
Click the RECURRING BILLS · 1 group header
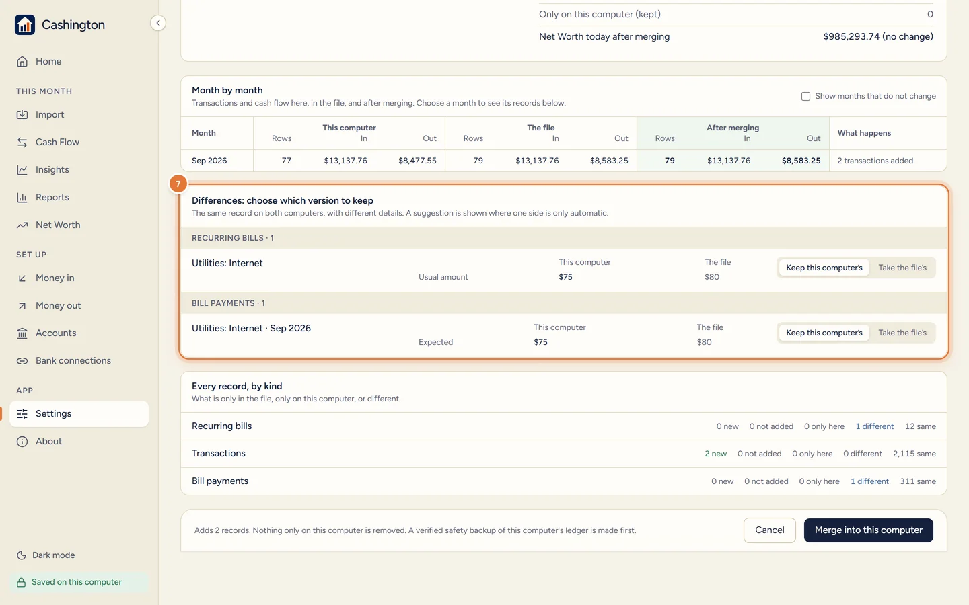(564, 238)
